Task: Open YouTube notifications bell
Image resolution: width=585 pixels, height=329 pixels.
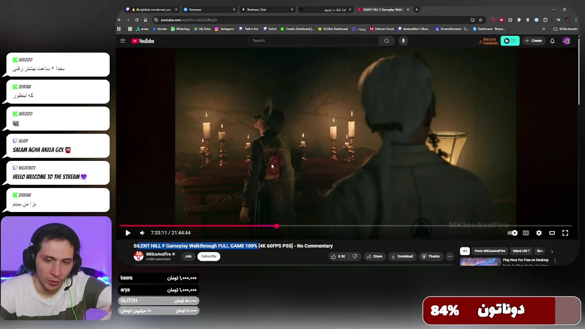Action: (x=552, y=41)
